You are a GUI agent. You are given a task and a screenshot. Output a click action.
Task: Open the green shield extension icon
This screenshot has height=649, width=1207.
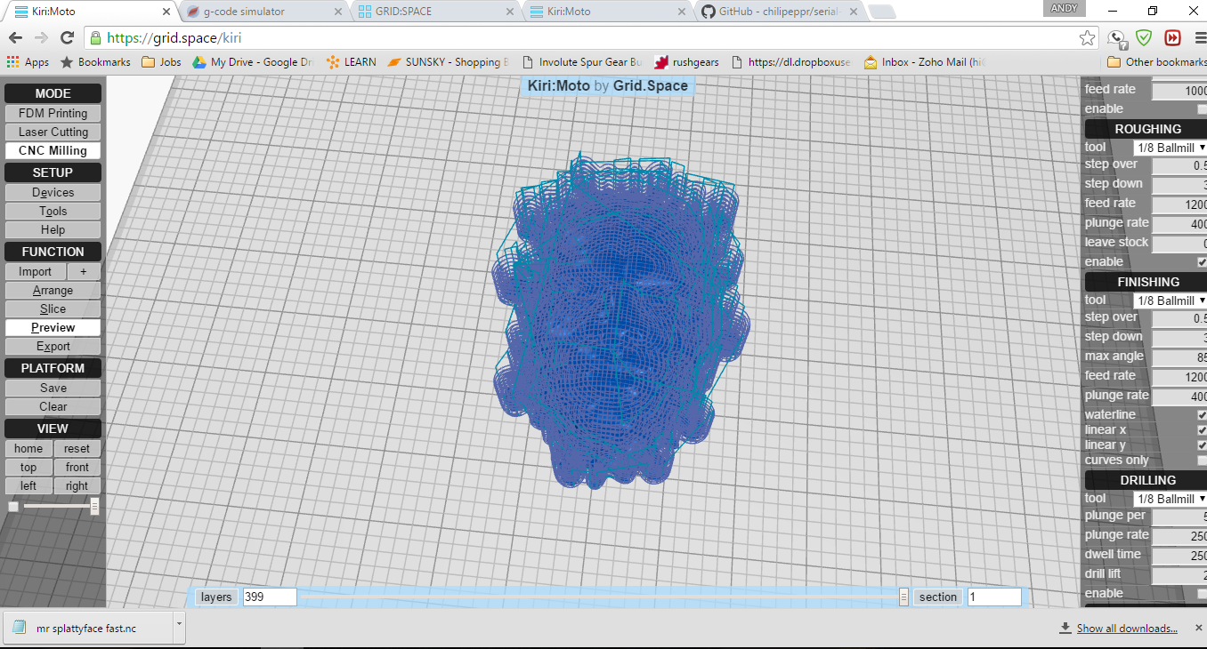point(1145,38)
